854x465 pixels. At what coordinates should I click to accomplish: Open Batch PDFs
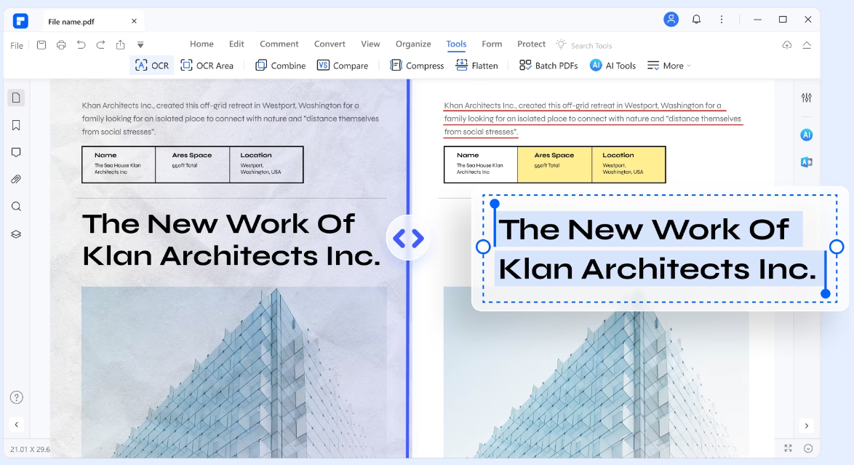point(548,65)
